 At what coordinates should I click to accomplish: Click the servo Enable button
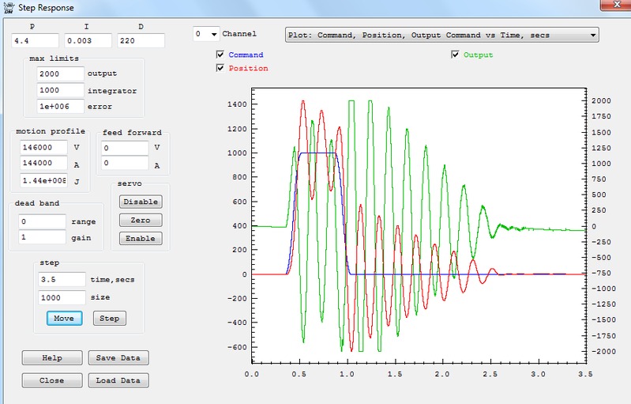141,238
